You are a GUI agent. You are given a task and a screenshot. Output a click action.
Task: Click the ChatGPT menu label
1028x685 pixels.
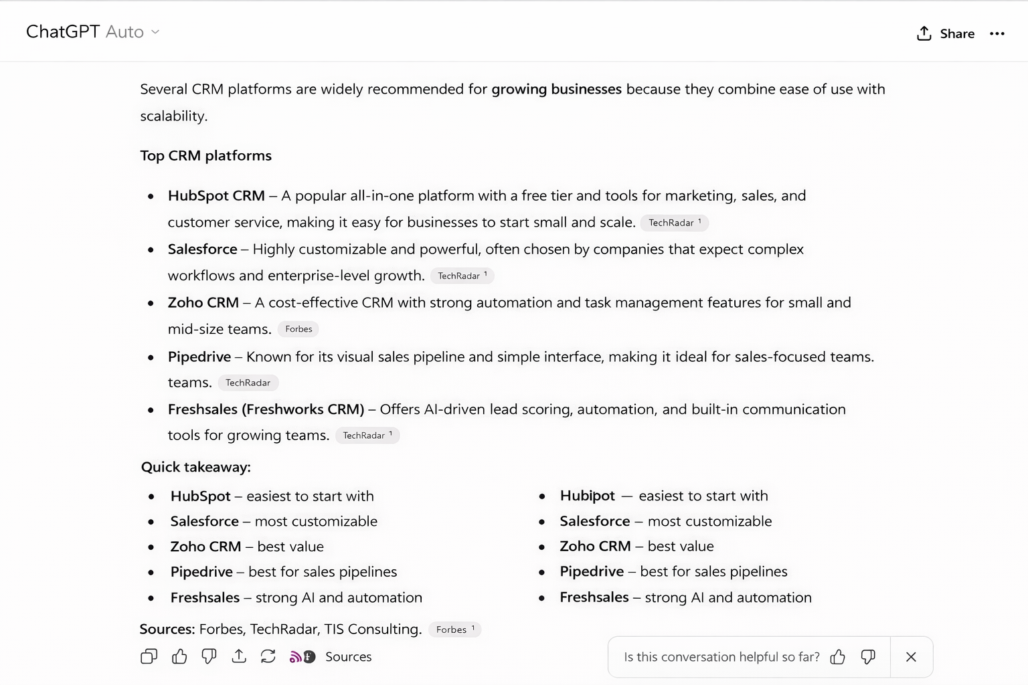62,31
